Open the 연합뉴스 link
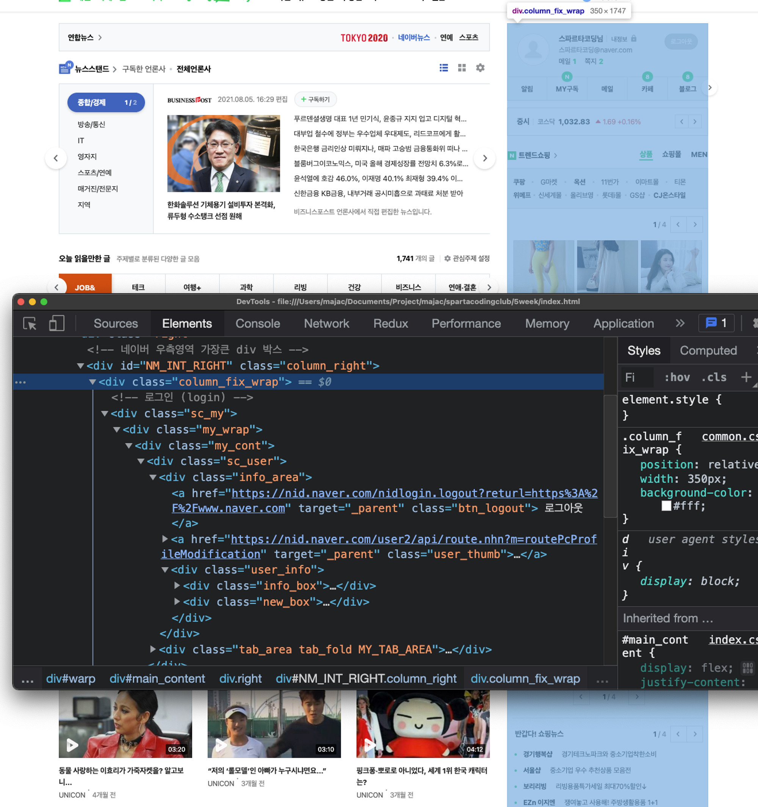The width and height of the screenshot is (758, 807). (85, 38)
